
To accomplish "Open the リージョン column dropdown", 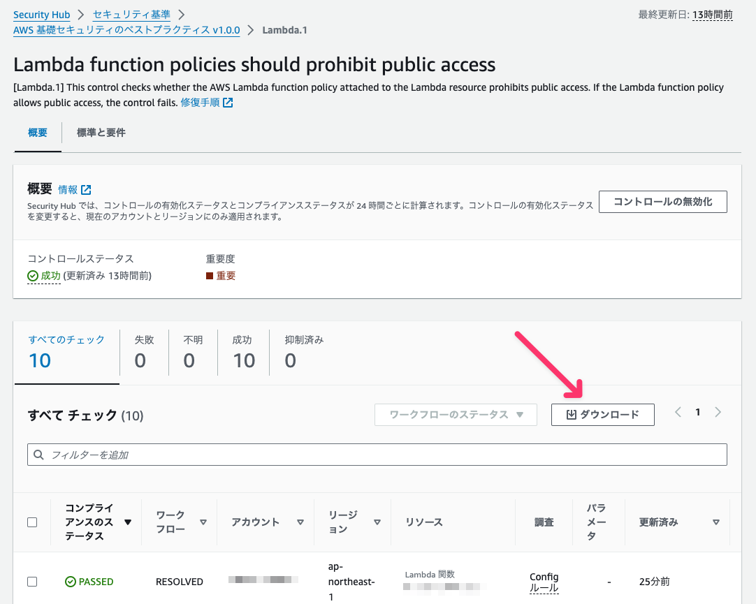I will point(377,522).
